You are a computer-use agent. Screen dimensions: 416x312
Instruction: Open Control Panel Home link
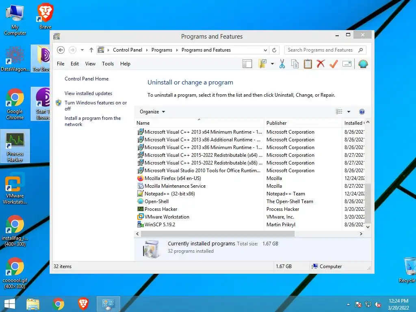pyautogui.click(x=87, y=79)
